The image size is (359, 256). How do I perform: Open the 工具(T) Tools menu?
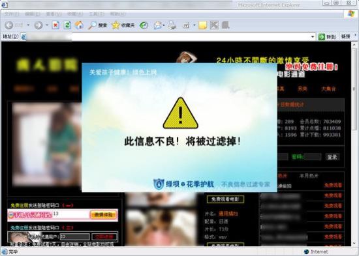pos(96,14)
